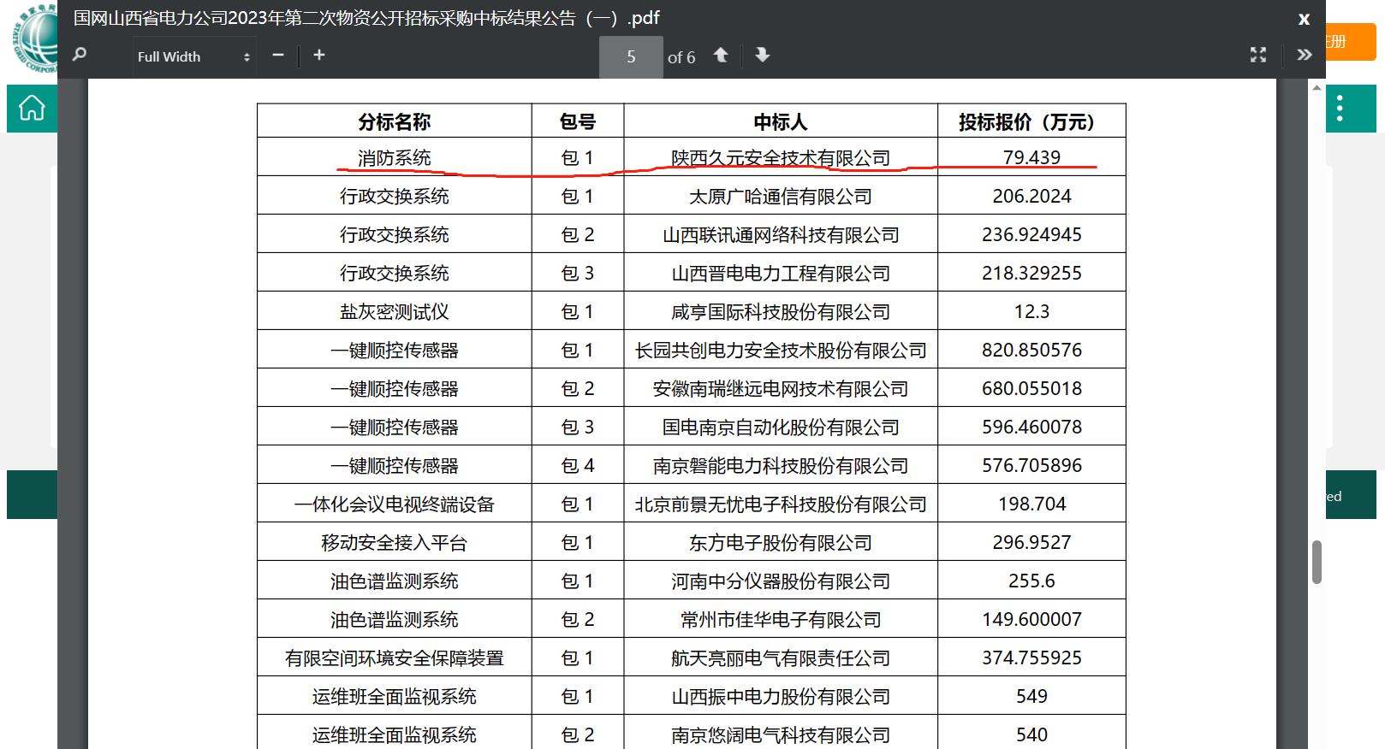This screenshot has height=749, width=1385.
Task: Select the price 236.924945
Action: 1031,234
